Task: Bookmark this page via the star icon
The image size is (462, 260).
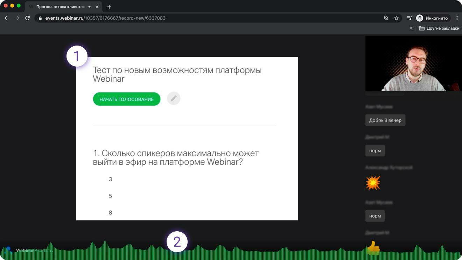Action: coord(397,18)
